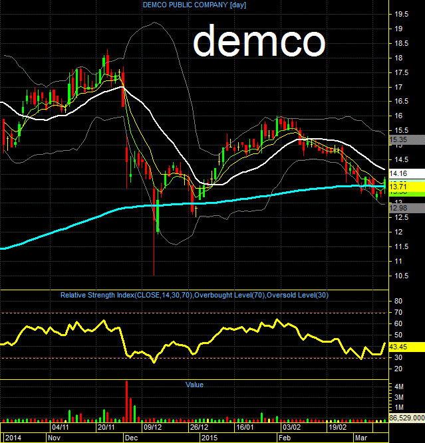Click the 04/11 date marker
The image size is (425, 443).
pos(61,427)
